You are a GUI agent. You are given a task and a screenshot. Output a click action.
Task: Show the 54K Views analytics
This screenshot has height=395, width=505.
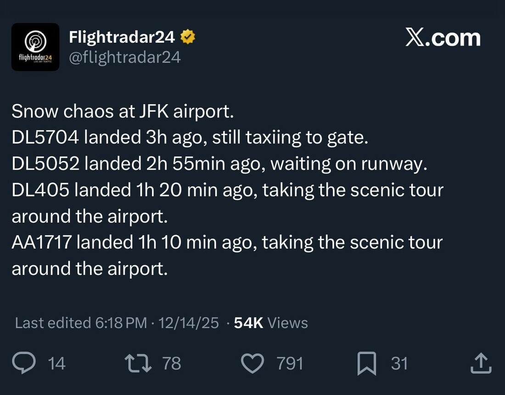pos(271,323)
